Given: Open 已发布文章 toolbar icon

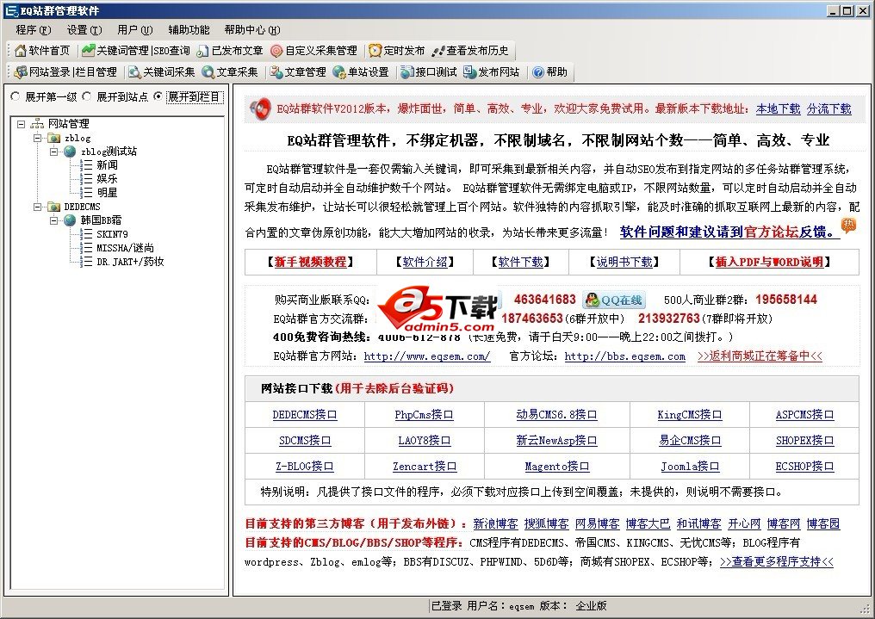Looking at the screenshot, I should point(202,51).
